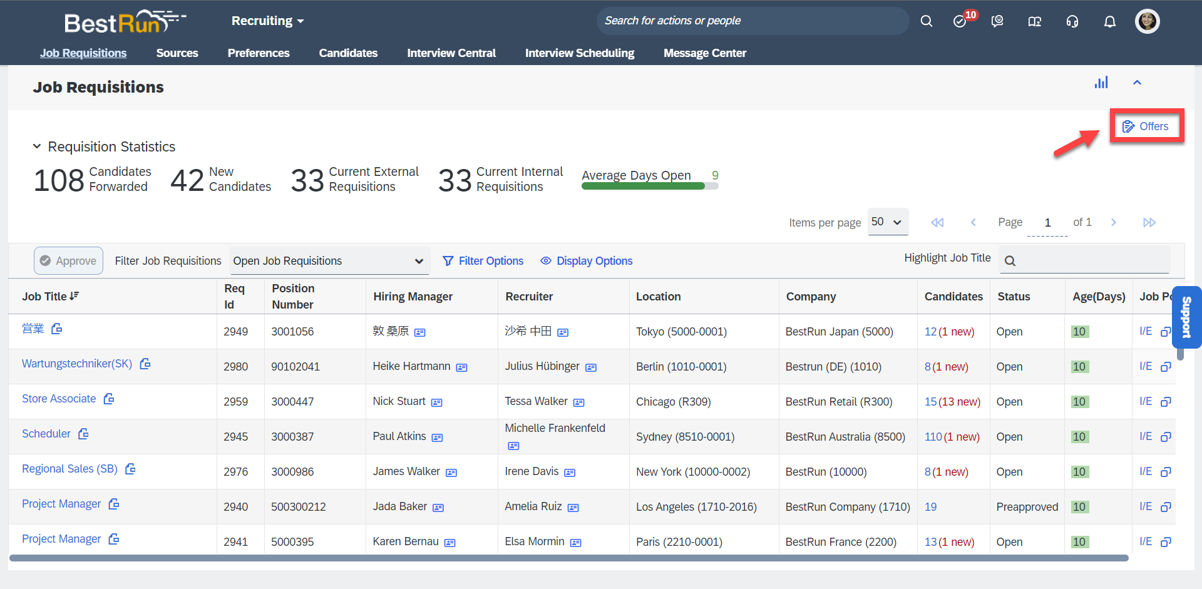Image resolution: width=1202 pixels, height=589 pixels.
Task: Open 15 candidates for Store Associate
Action: (x=931, y=402)
